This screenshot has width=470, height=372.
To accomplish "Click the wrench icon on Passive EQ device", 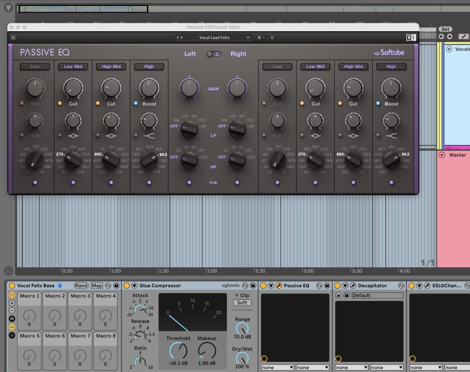I will tap(279, 286).
